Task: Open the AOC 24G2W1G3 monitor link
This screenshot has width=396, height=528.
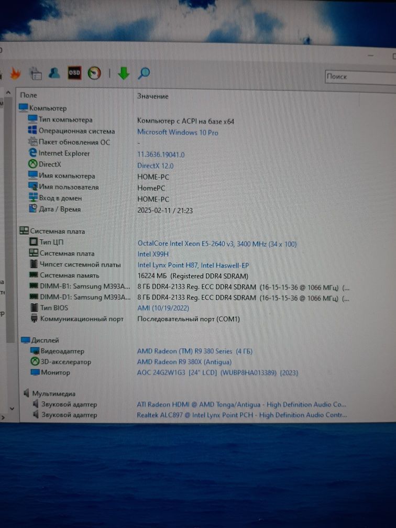Action: coord(217,373)
